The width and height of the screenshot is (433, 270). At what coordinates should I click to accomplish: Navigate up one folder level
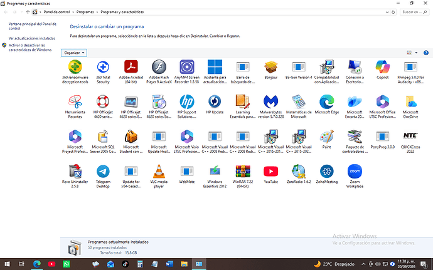(x=28, y=12)
